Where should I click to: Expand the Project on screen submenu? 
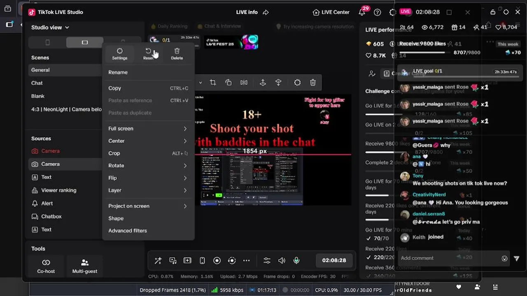click(x=148, y=206)
